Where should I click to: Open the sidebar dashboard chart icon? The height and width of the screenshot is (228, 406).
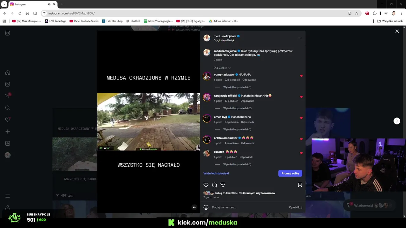click(x=8, y=143)
